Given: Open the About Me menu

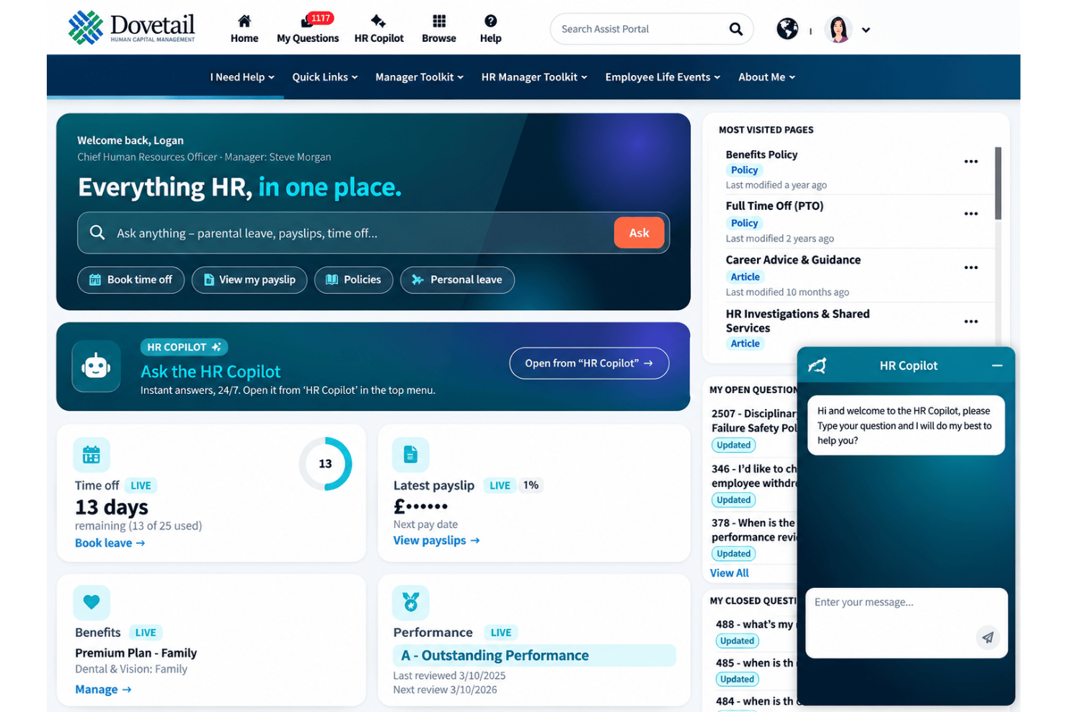Looking at the screenshot, I should (767, 77).
